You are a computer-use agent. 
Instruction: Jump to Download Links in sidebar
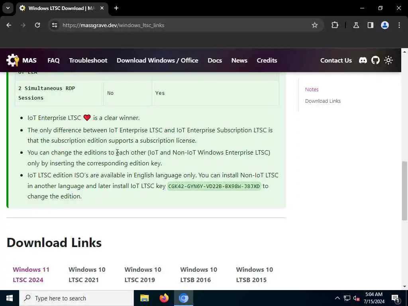pyautogui.click(x=323, y=101)
